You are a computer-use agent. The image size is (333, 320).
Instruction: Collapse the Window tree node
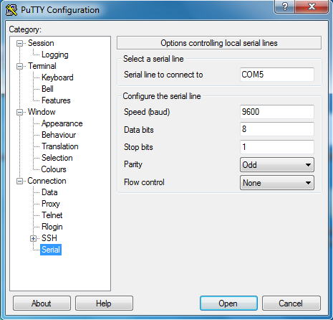pyautogui.click(x=19, y=112)
